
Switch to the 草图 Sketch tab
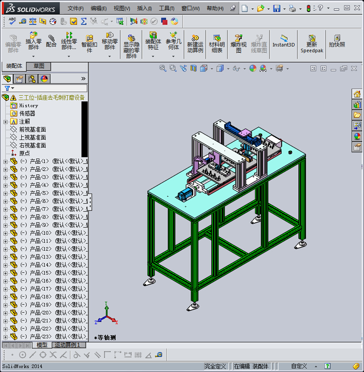39,66
